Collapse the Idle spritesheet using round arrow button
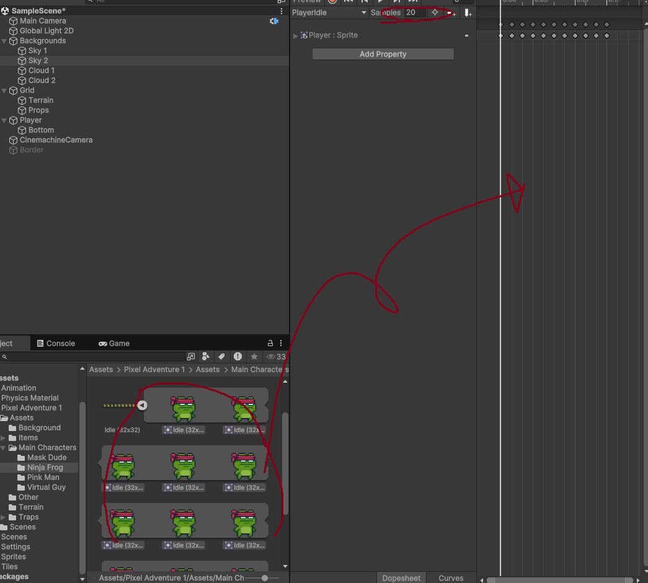This screenshot has width=648, height=583. coord(142,406)
